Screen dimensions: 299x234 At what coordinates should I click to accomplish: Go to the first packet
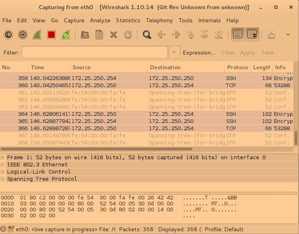click(x=205, y=35)
